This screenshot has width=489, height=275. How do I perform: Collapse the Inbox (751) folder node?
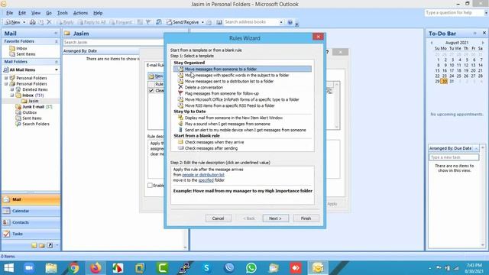click(x=12, y=95)
